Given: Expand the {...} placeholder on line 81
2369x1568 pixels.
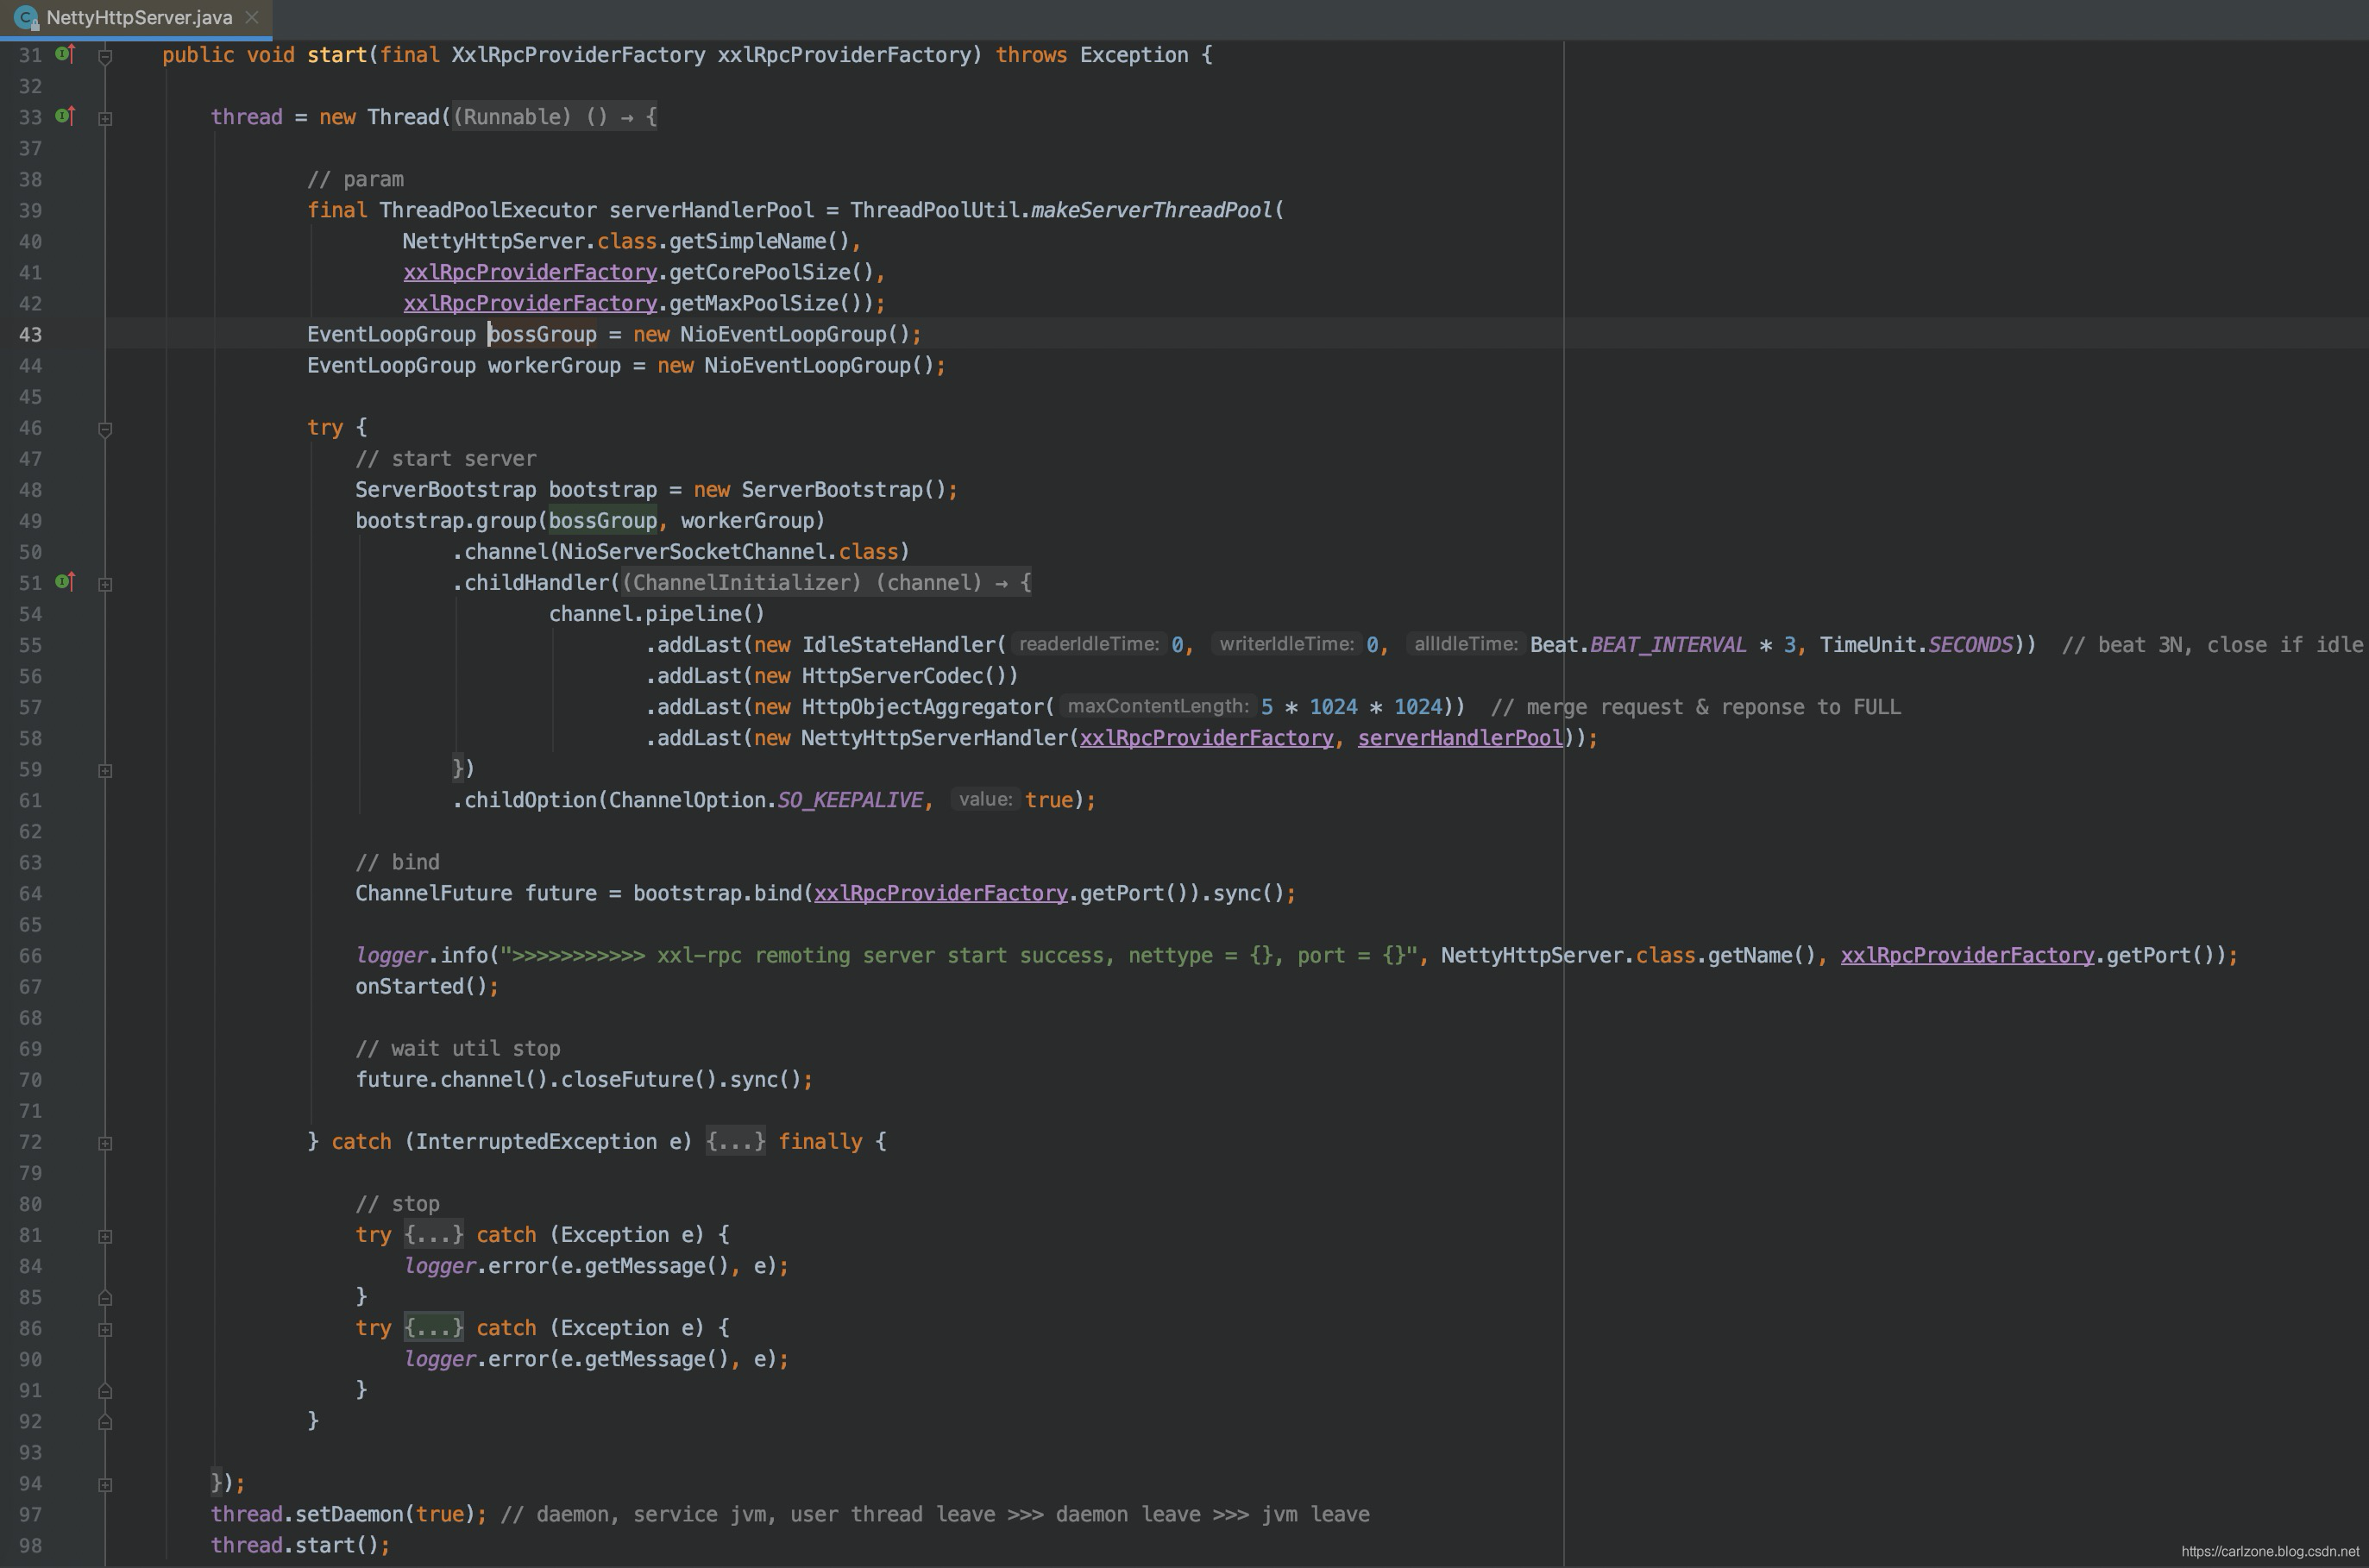Looking at the screenshot, I should (434, 1234).
